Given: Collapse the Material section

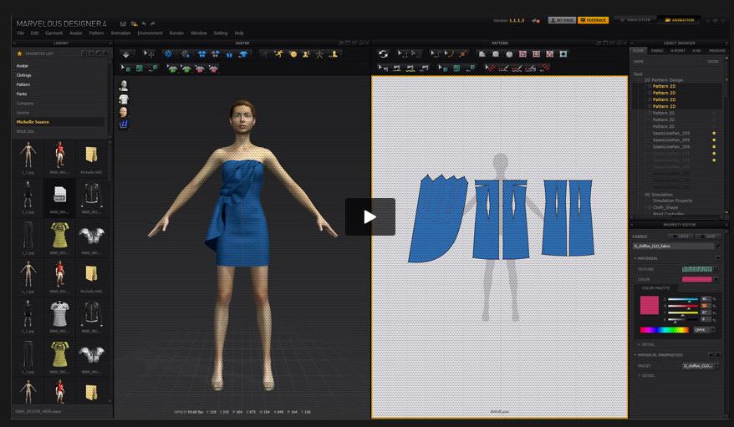Looking at the screenshot, I should (635, 258).
